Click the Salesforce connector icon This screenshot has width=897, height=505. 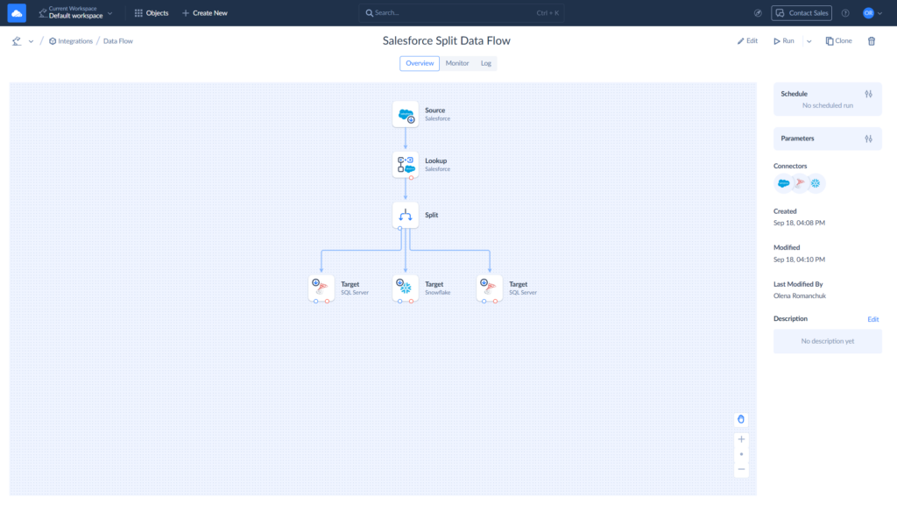[784, 183]
